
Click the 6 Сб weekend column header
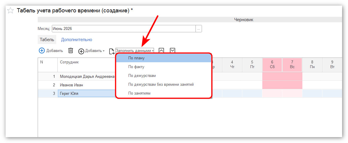point(272,65)
